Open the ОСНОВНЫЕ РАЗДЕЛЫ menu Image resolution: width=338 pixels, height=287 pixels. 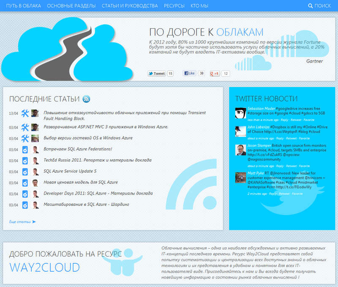pyautogui.click(x=71, y=6)
